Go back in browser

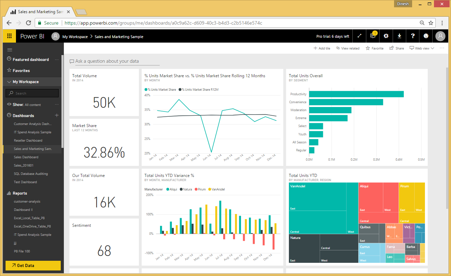[x=9, y=23]
